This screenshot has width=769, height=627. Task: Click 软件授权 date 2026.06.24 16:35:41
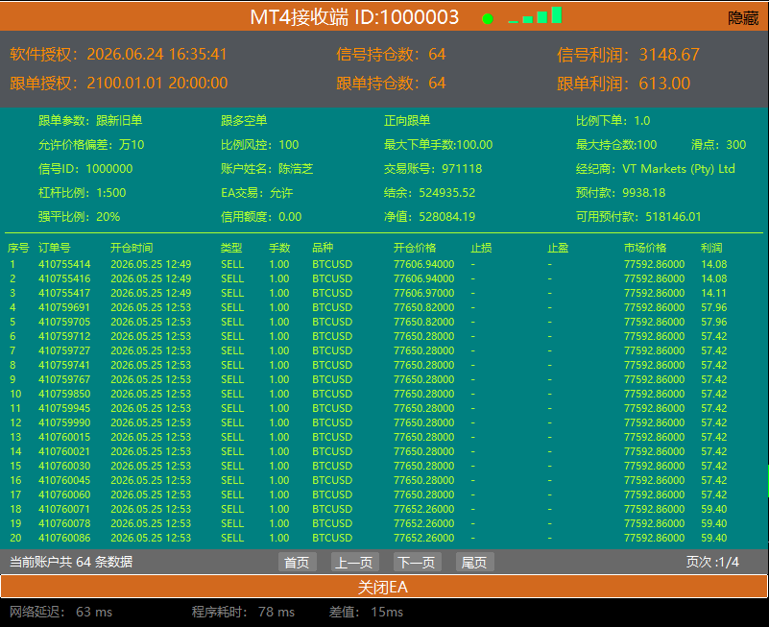click(x=156, y=54)
